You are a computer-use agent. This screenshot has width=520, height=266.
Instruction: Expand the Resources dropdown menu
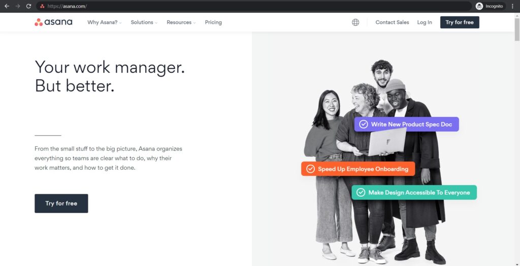(181, 22)
